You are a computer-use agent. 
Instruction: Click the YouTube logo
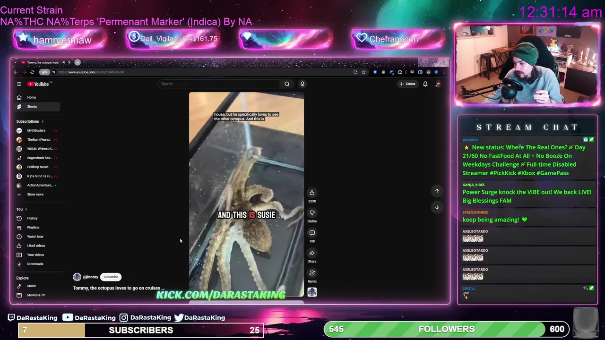tap(39, 84)
